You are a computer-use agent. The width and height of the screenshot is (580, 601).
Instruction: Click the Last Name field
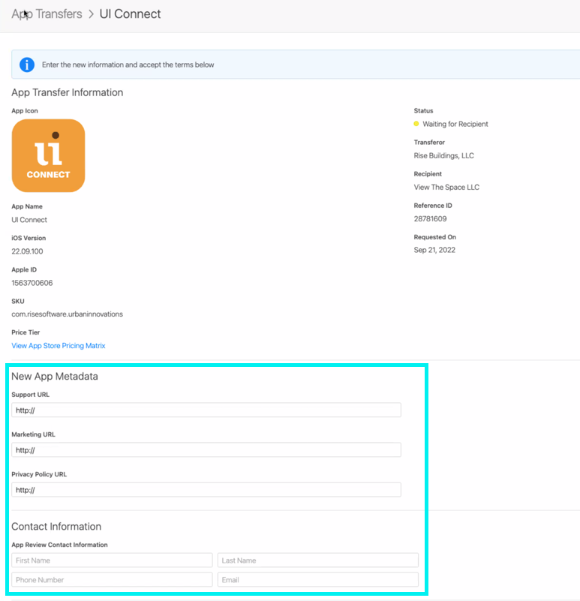[x=318, y=560]
